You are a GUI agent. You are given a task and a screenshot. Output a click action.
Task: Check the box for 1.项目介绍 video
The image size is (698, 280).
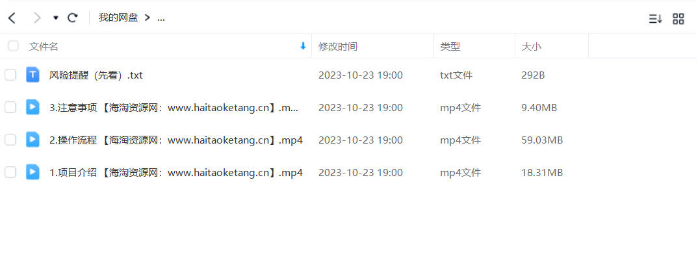tap(10, 172)
